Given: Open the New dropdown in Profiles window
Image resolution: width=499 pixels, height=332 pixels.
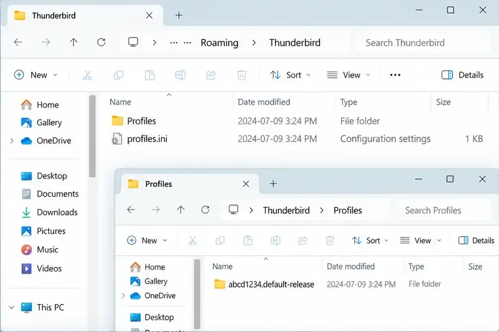Looking at the screenshot, I should [147, 240].
